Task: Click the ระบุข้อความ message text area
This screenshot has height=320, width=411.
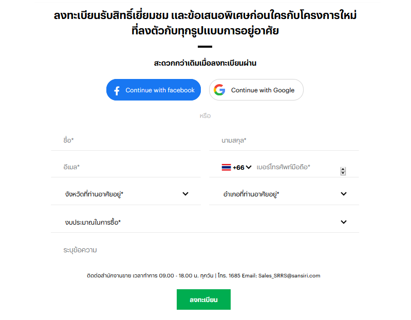Action: click(205, 250)
